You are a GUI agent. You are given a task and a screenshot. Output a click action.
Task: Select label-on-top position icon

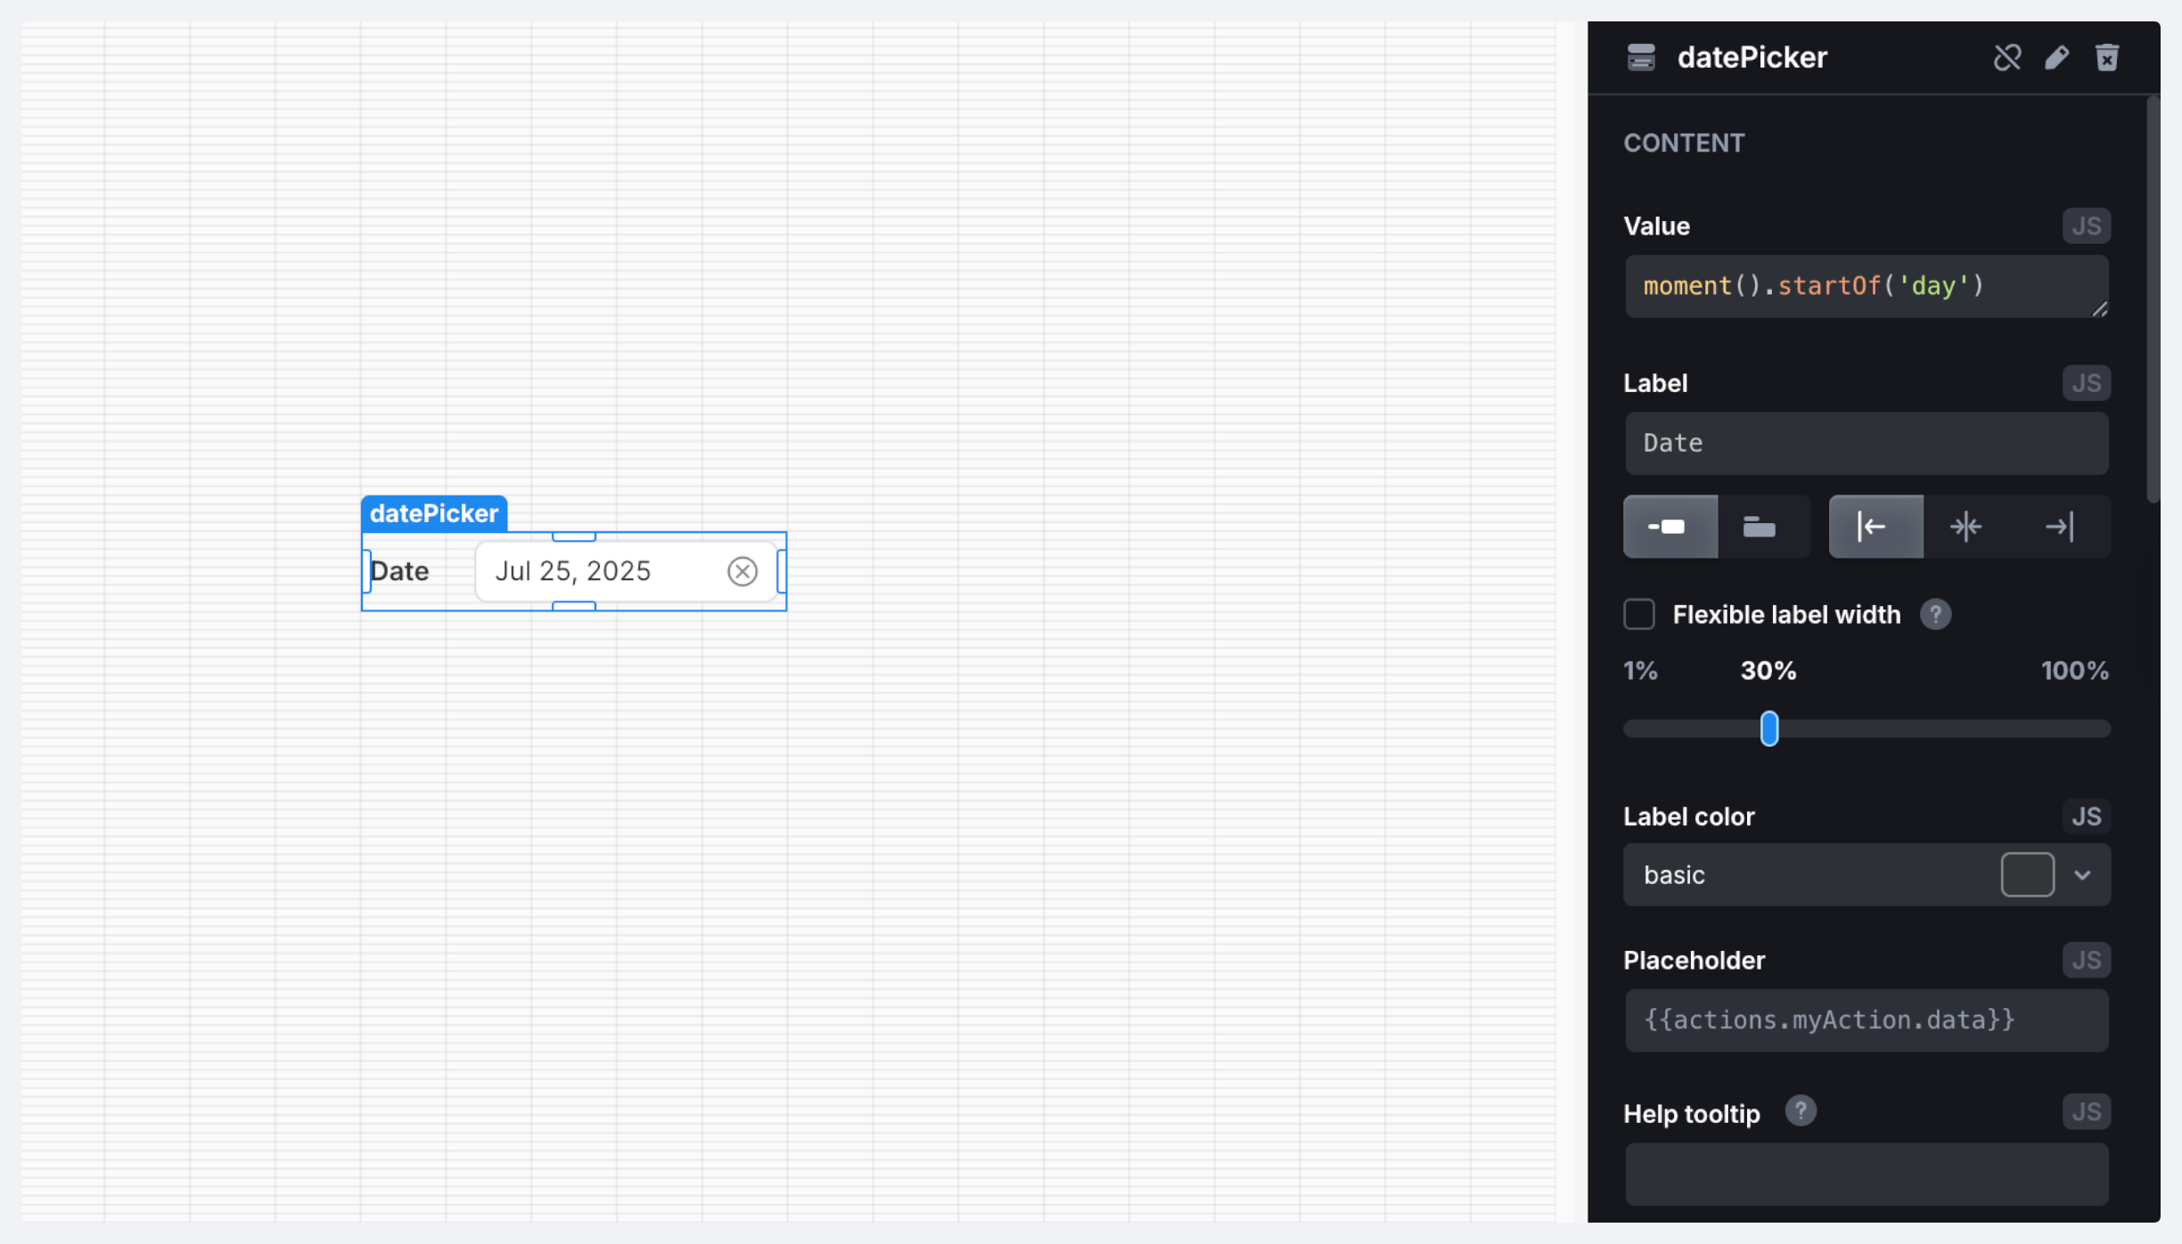[x=1759, y=527]
